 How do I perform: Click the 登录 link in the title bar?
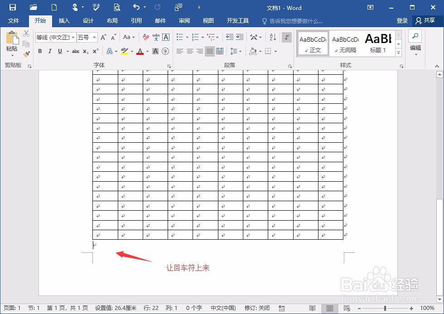pos(402,20)
